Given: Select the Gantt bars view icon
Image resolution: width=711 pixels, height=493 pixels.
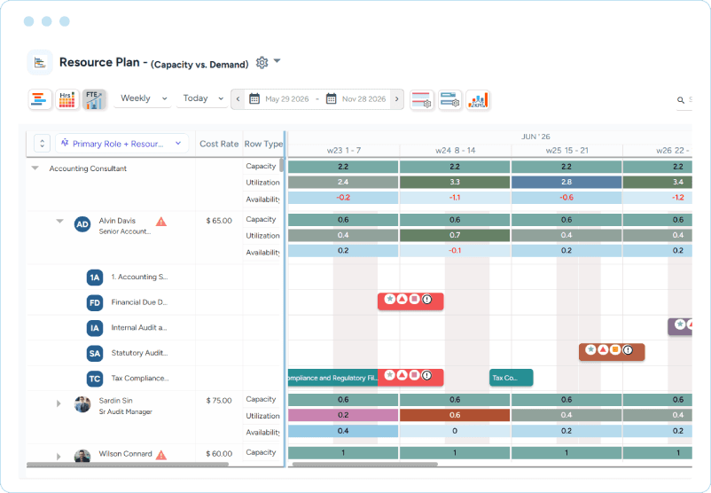Looking at the screenshot, I should tap(40, 99).
